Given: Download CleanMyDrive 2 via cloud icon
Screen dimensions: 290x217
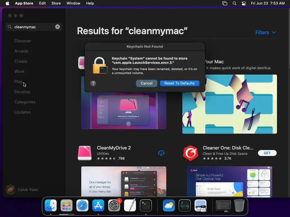Looking at the screenshot, I should coord(161,153).
